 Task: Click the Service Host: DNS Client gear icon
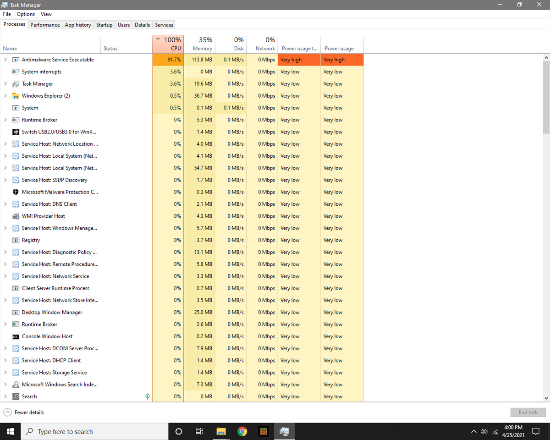pyautogui.click(x=16, y=204)
